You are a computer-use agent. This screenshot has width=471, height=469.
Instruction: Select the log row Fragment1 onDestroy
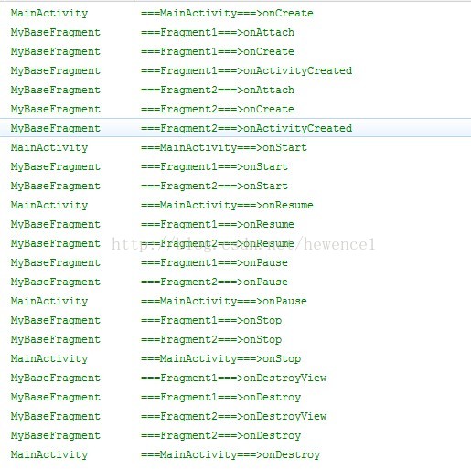tap(235, 397)
